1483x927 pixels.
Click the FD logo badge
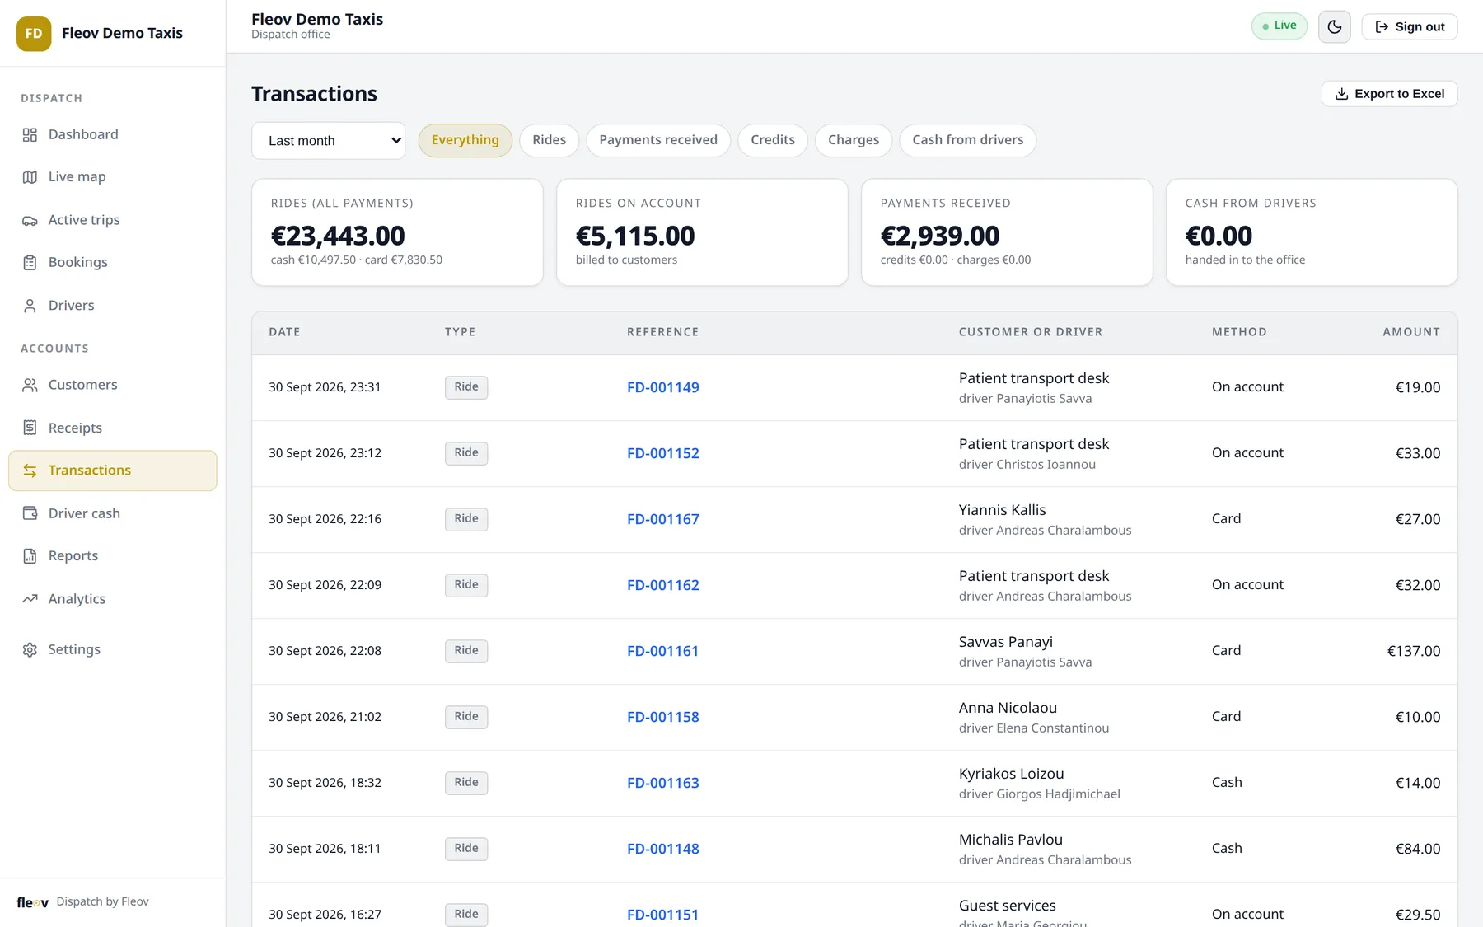point(34,34)
